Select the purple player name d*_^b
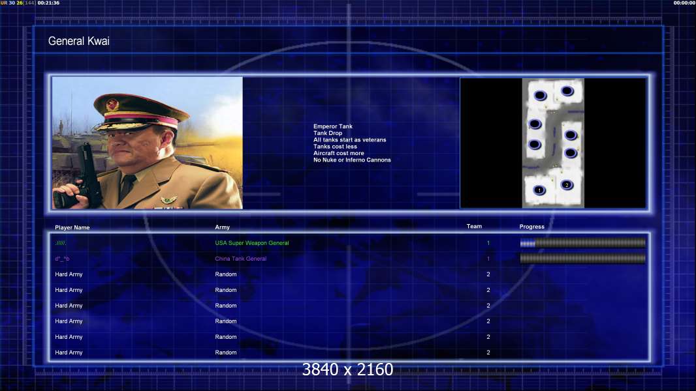Screen dimensions: 696x391 pyautogui.click(x=62, y=259)
